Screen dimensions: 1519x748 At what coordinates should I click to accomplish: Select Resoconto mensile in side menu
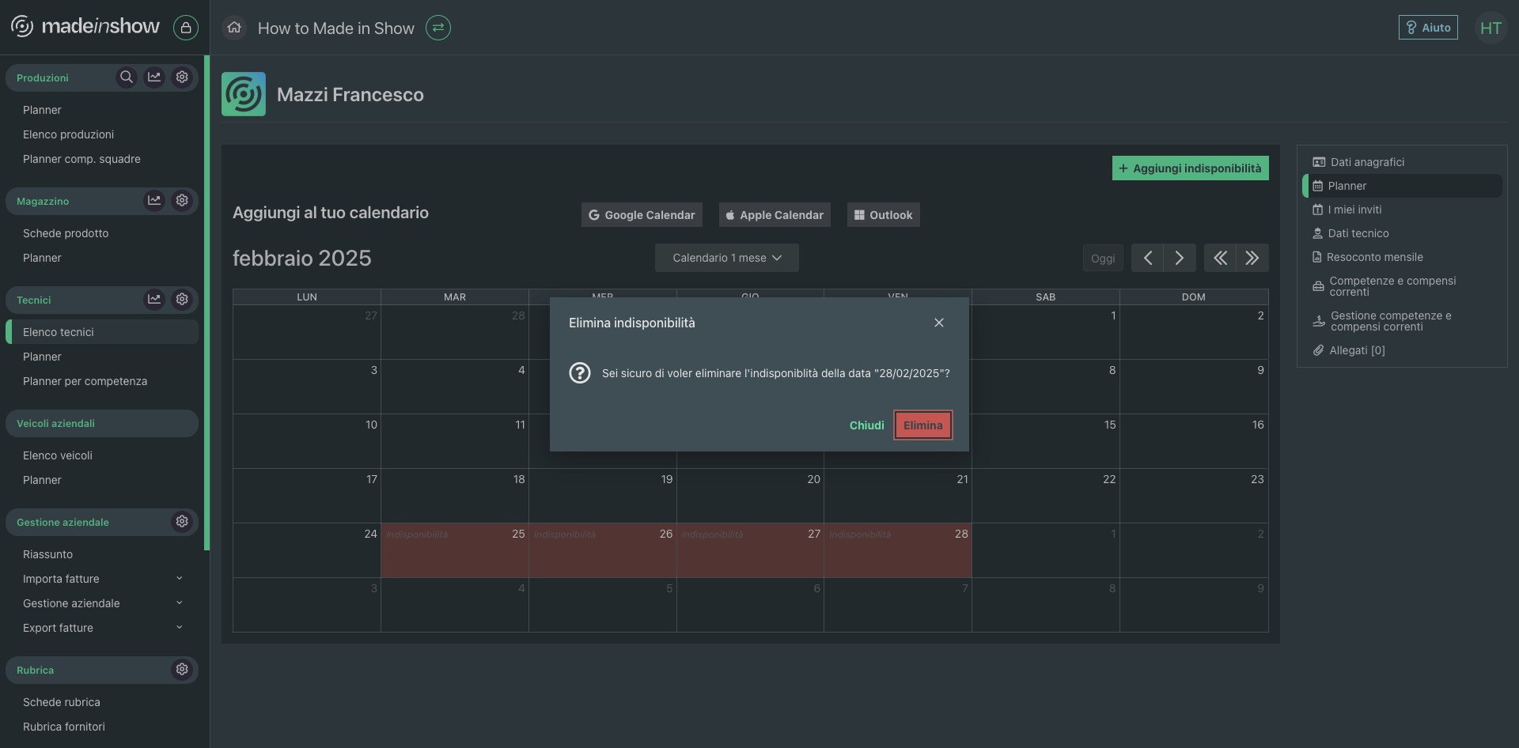tap(1374, 257)
